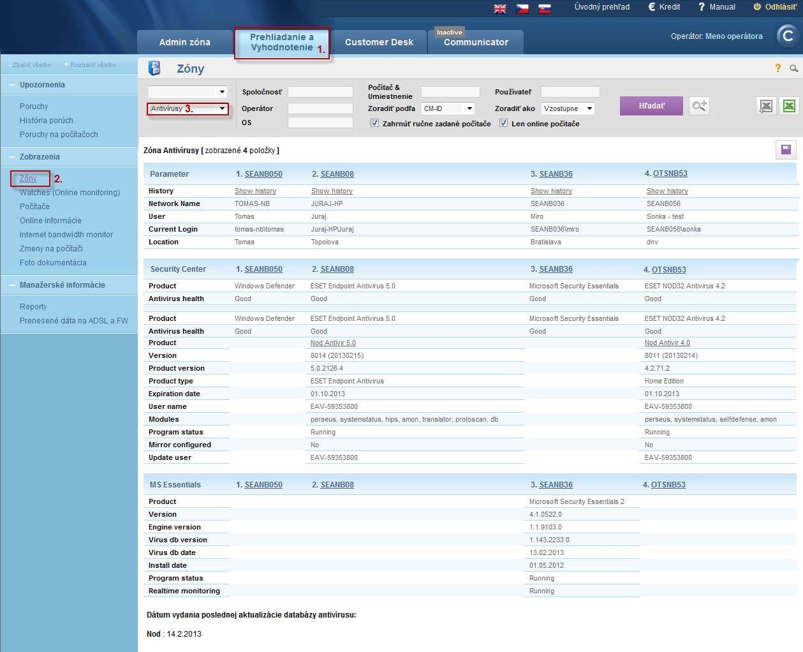Image resolution: width=803 pixels, height=652 pixels.
Task: Open OTSNB53 link in MS Essentials header
Action: [x=668, y=485]
